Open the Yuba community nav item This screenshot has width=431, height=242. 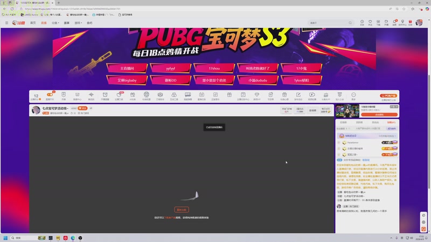click(89, 23)
